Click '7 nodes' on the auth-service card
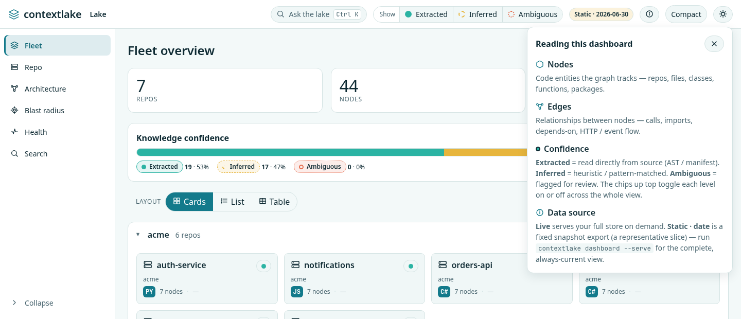The width and height of the screenshot is (741, 319). click(x=171, y=292)
